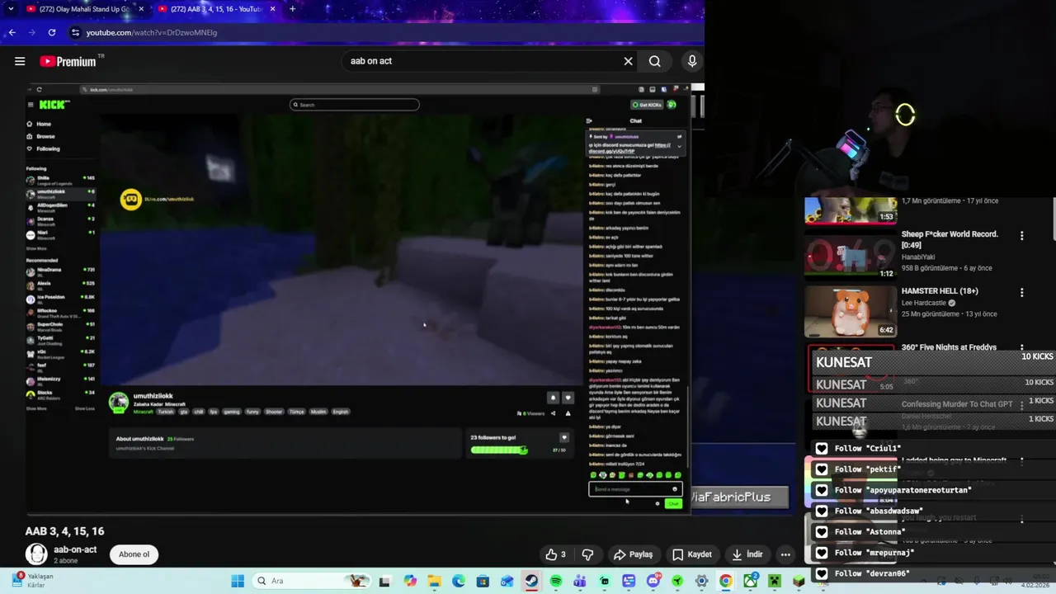Select the youtube.com address bar URL

[152, 32]
